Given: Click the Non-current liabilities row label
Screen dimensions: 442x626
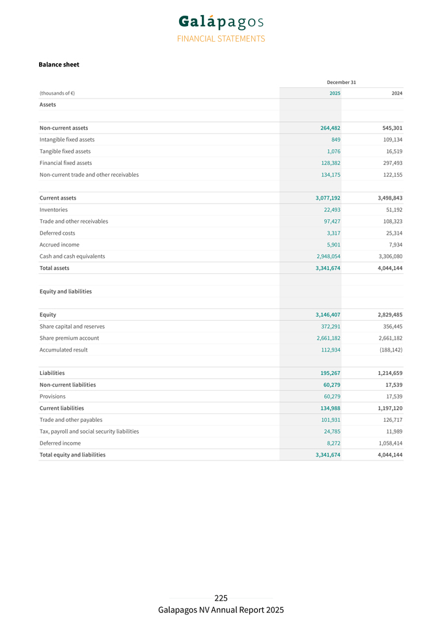Looking at the screenshot, I should click(x=68, y=385).
